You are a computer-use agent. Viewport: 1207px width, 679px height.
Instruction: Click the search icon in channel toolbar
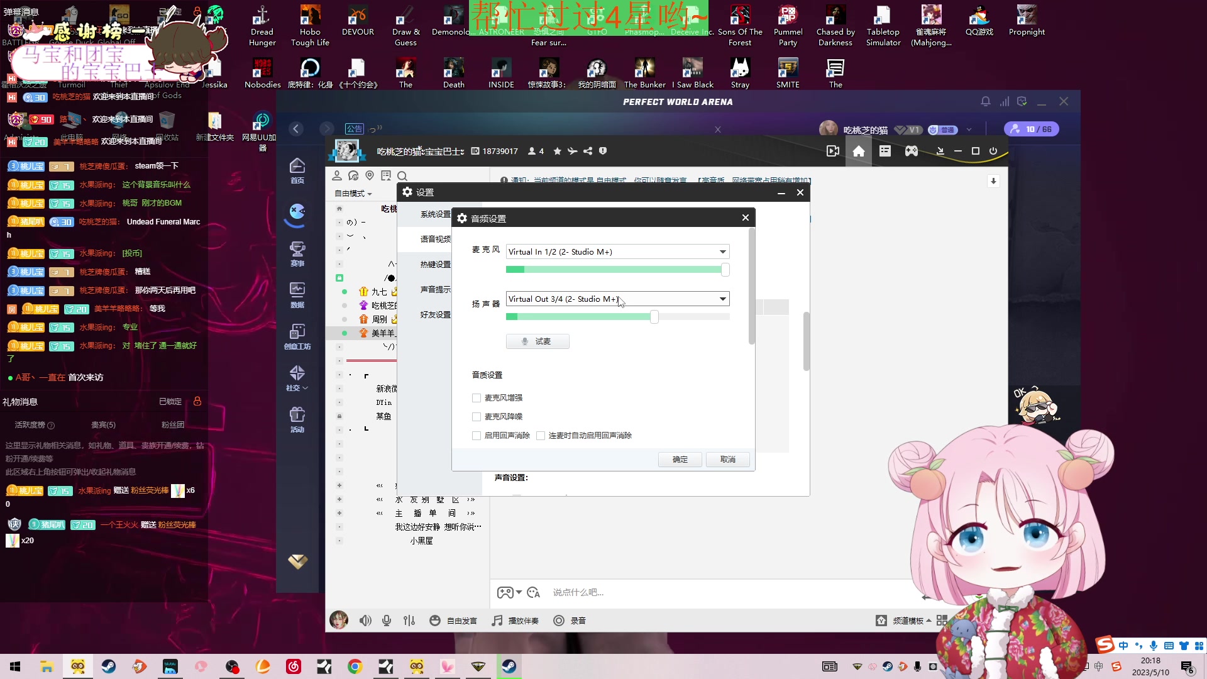click(x=402, y=176)
